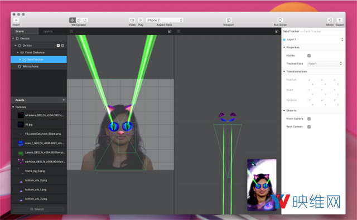Image resolution: width=357 pixels, height=220 pixels.
Task: Toggle the Front Camera checkbox
Action: [x=309, y=119]
